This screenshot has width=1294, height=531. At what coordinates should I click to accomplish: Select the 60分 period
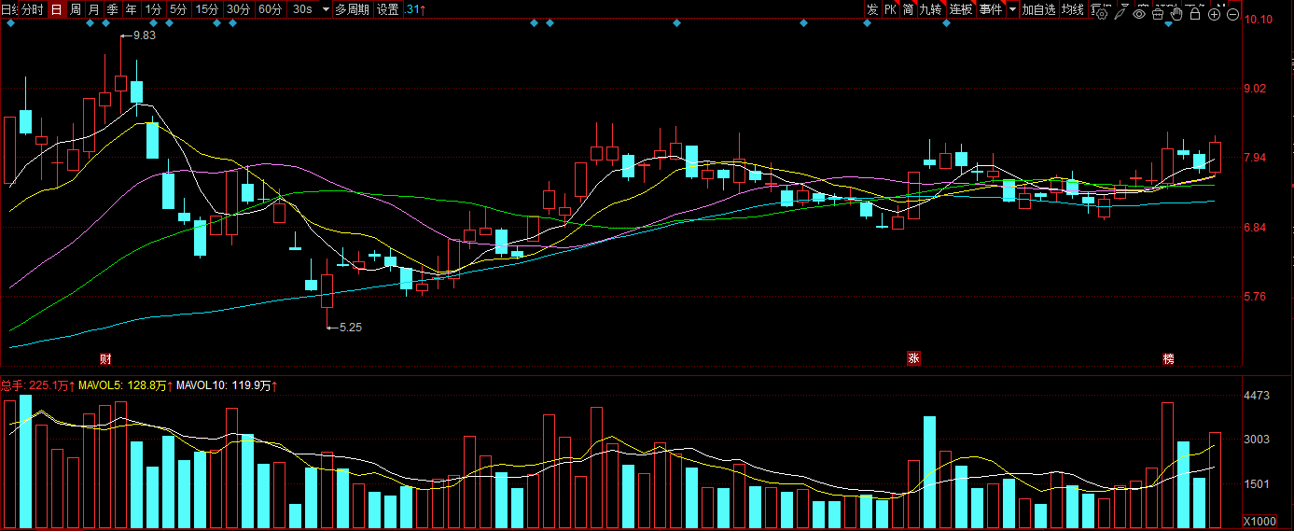(x=271, y=9)
